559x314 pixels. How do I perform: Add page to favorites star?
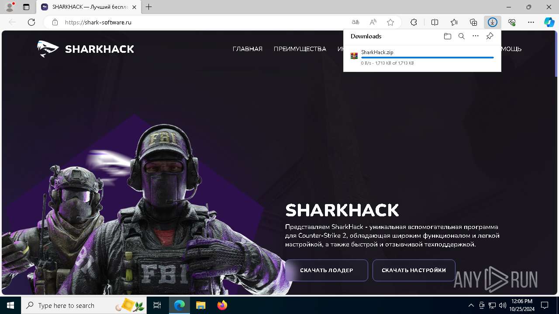tap(390, 22)
